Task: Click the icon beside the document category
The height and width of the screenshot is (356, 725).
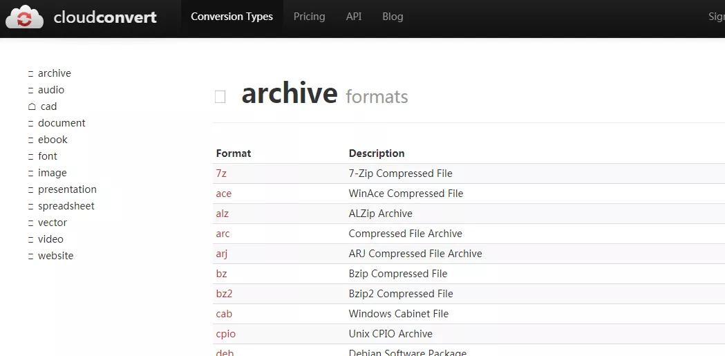Action: [30, 123]
